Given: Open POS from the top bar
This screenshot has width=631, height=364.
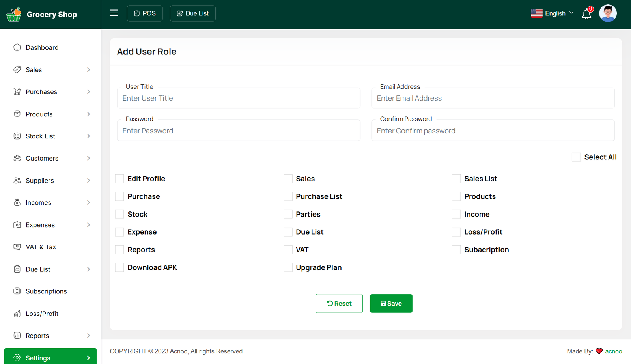Looking at the screenshot, I should pos(145,13).
